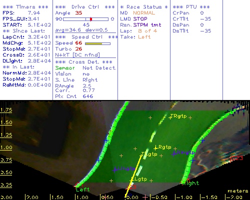
Task: Click the LRgtp yellow cross marker
Action: pyautogui.click(x=155, y=148)
